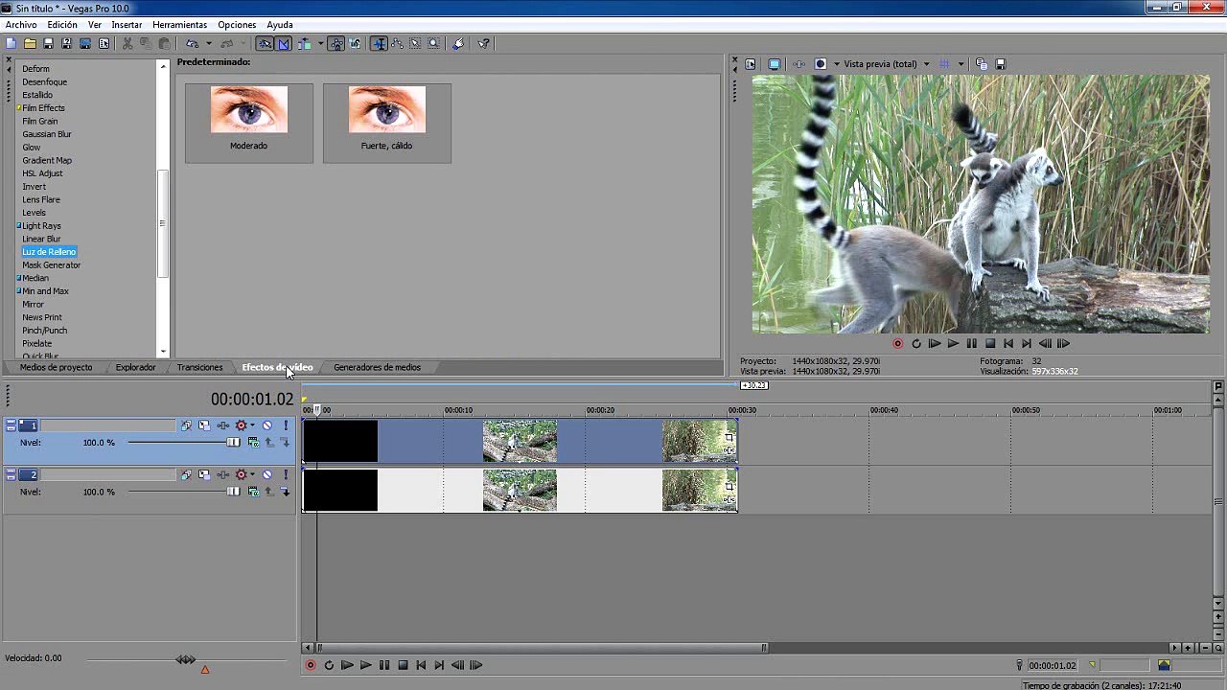This screenshot has width=1227, height=690.
Task: Switch to the Generadores de medios tab
Action: 377,367
